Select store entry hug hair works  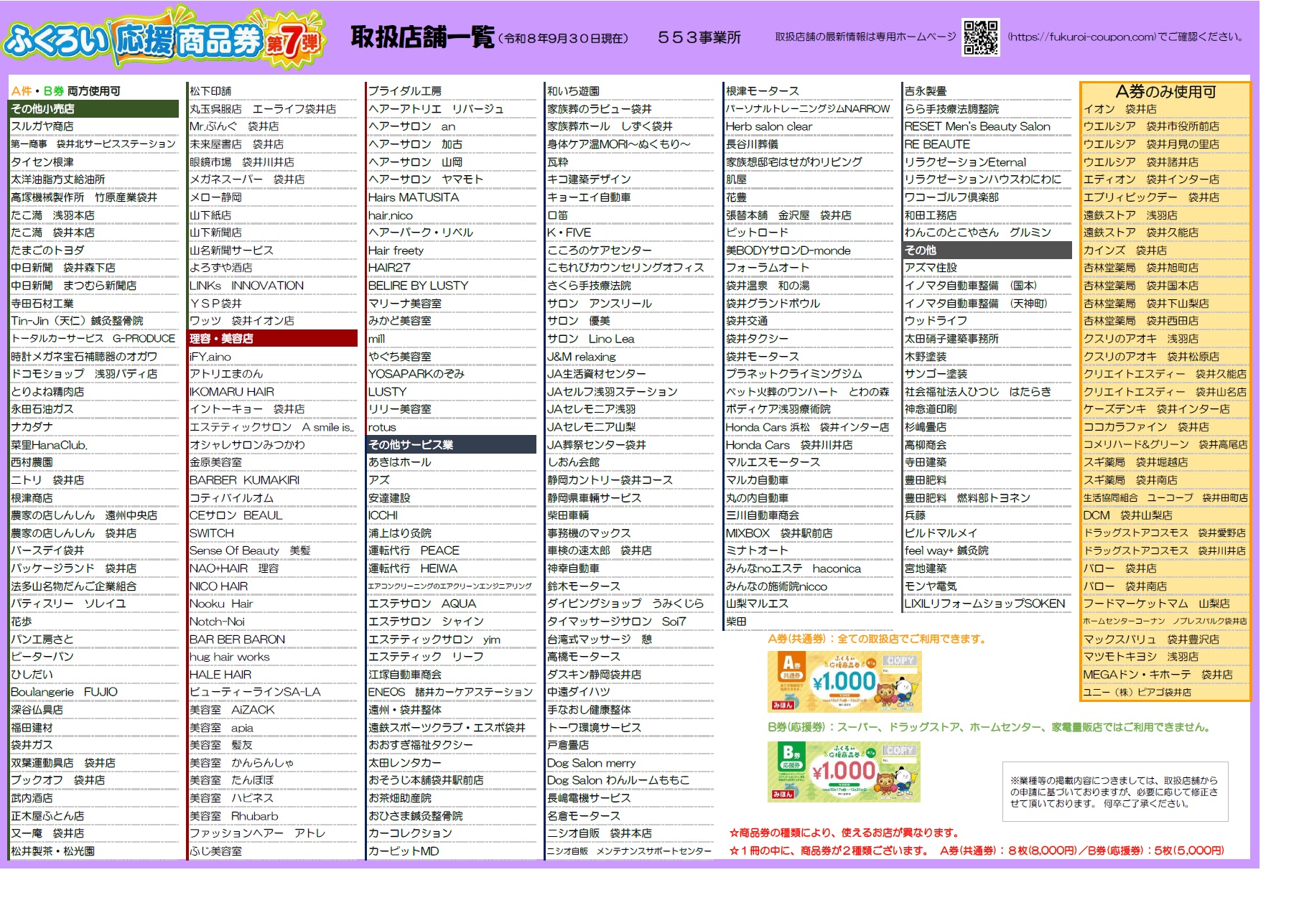point(230,657)
